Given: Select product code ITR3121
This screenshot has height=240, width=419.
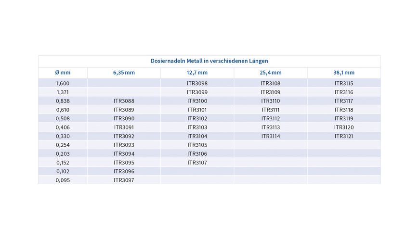Looking at the screenshot, I should coord(343,136).
